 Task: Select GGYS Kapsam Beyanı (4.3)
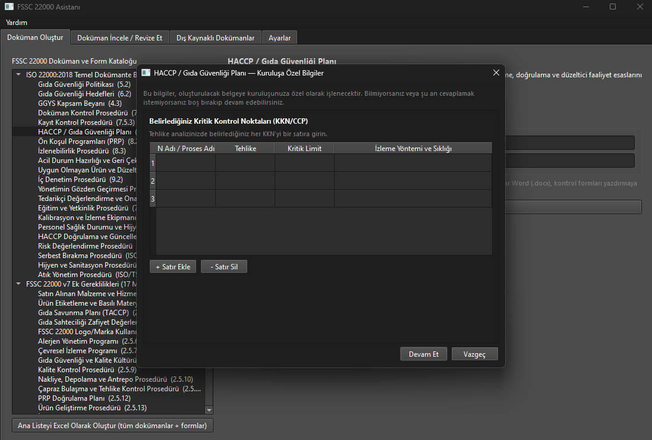click(x=80, y=103)
